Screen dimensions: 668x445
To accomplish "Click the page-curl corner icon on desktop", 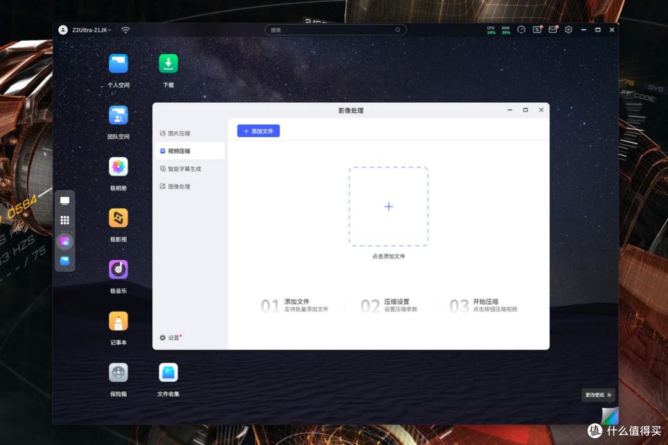I will (610, 415).
